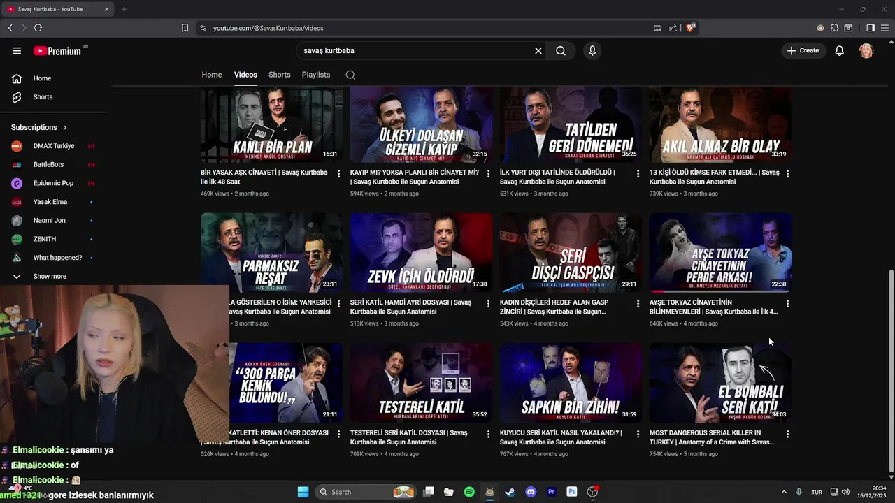Open more options for MOST DANGEROUS SERIAL KILLER
The width and height of the screenshot is (895, 503).
[787, 434]
